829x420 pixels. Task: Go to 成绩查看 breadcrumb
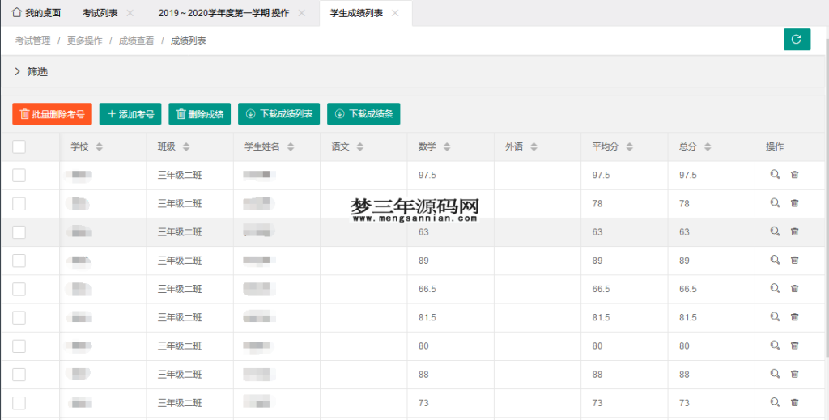pos(136,40)
